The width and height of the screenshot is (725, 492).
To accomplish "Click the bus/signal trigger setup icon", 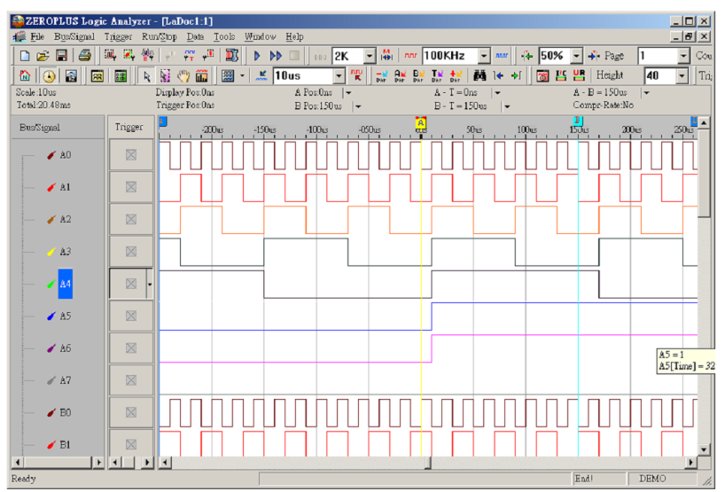I will pyautogui.click(x=110, y=56).
